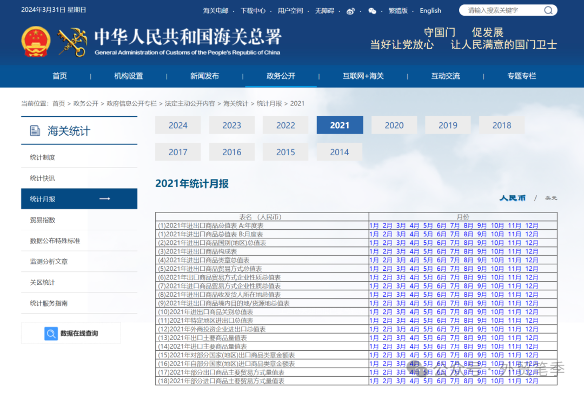Click the 数据在线查询 magnifier icon
The image size is (584, 393).
pos(51,333)
